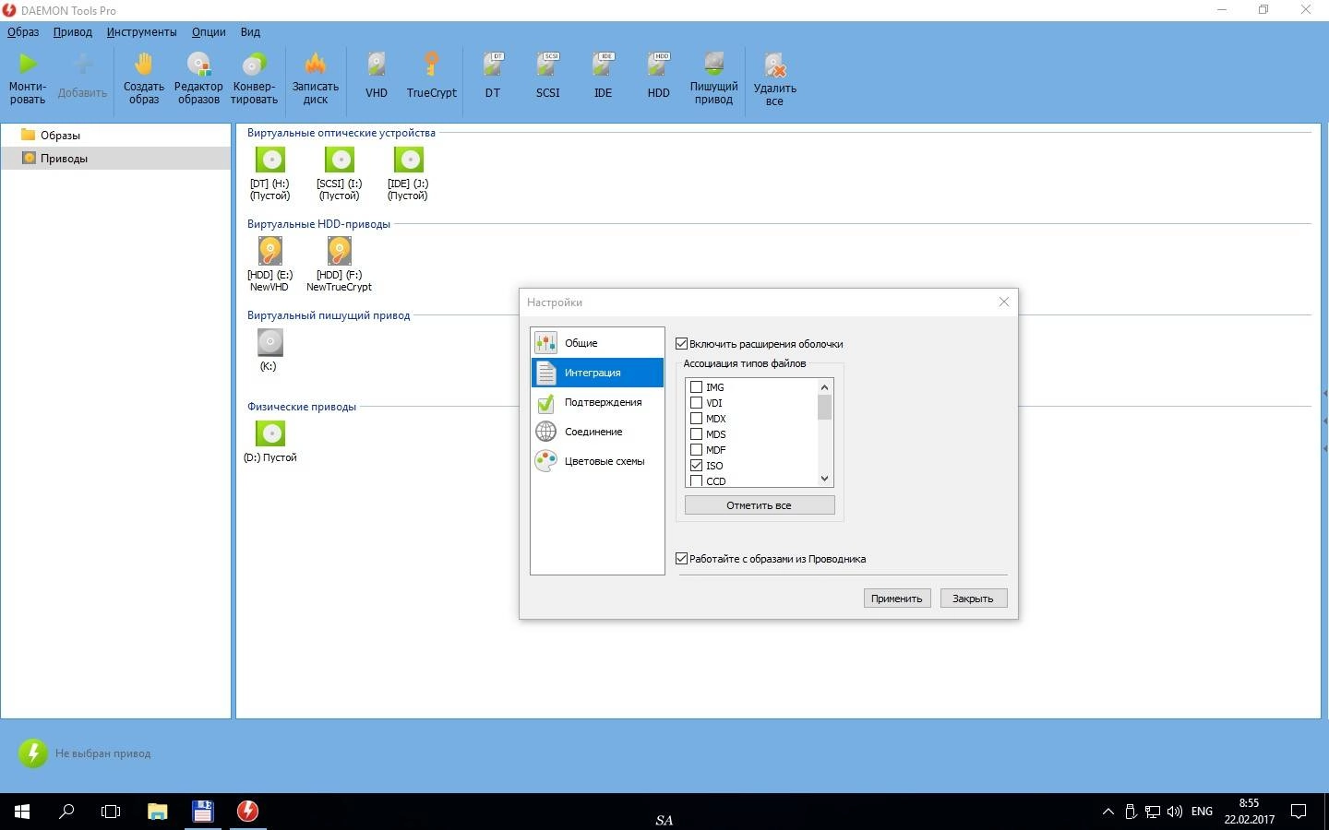Screen dimensions: 1329x830
Task: Select Приводы in the sidebar
Action: pyautogui.click(x=114, y=158)
